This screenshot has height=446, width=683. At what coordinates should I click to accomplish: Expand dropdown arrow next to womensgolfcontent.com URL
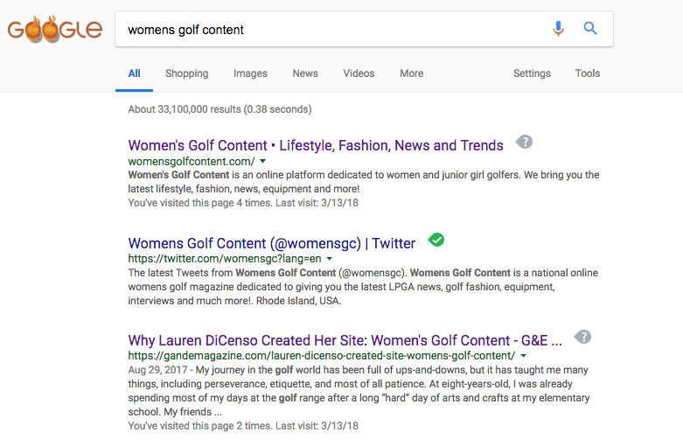[262, 162]
